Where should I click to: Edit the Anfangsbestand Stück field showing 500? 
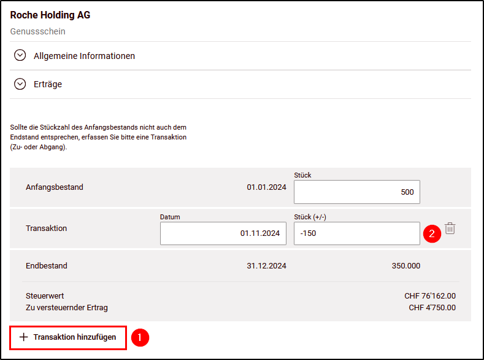pyautogui.click(x=357, y=192)
